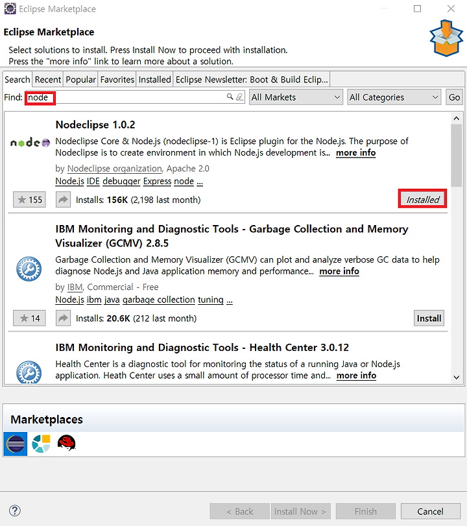Click the java tag
The image size is (467, 526).
pyautogui.click(x=112, y=300)
